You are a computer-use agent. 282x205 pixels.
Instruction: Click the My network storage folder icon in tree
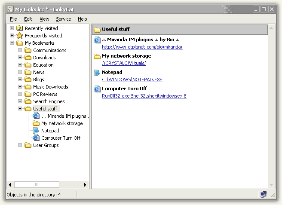pyautogui.click(x=36, y=123)
